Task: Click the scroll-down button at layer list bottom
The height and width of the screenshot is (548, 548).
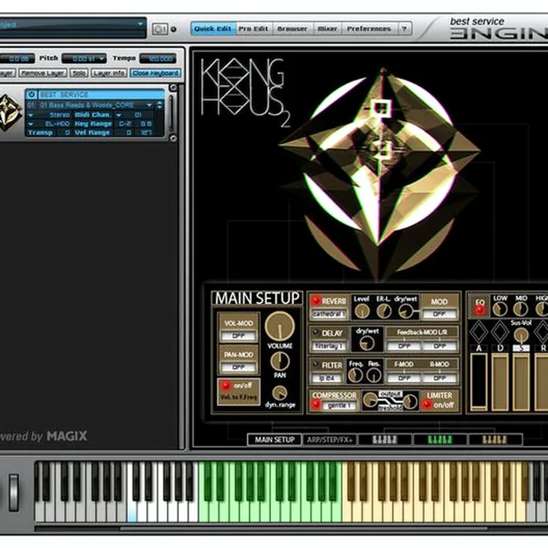Action: (173, 139)
